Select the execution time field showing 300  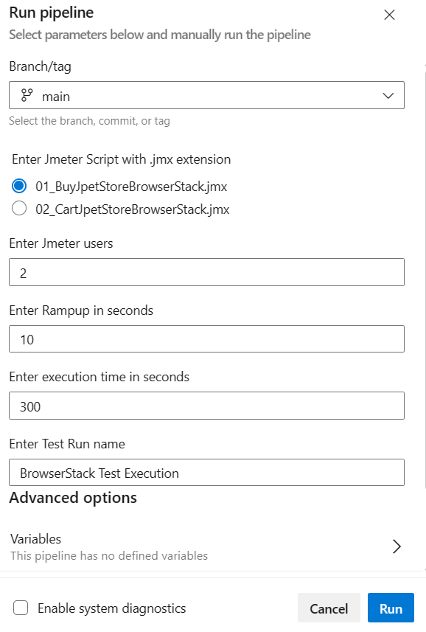coord(206,406)
